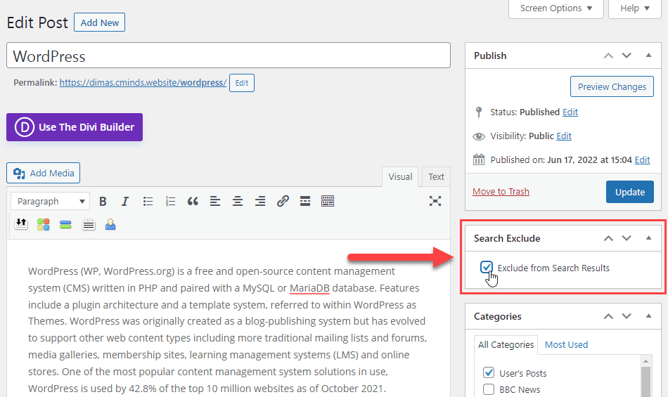Click the insert/edit link icon
668x397 pixels.
pyautogui.click(x=283, y=202)
